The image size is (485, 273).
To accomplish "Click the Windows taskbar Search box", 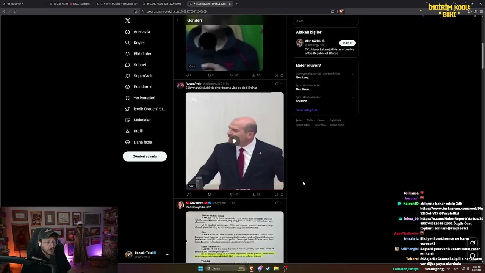I will tap(226, 268).
